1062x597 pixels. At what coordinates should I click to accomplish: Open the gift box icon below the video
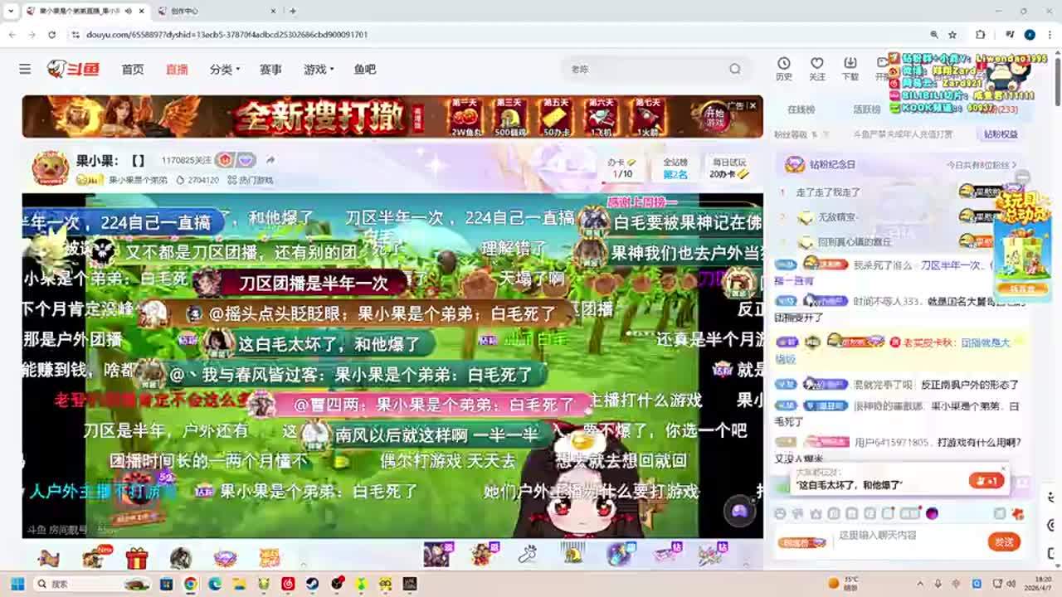coord(137,558)
